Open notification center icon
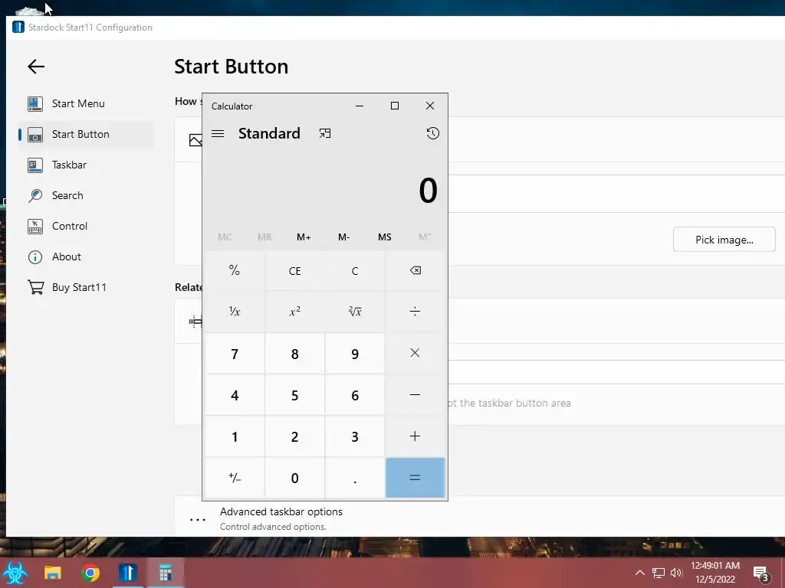 pyautogui.click(x=761, y=574)
